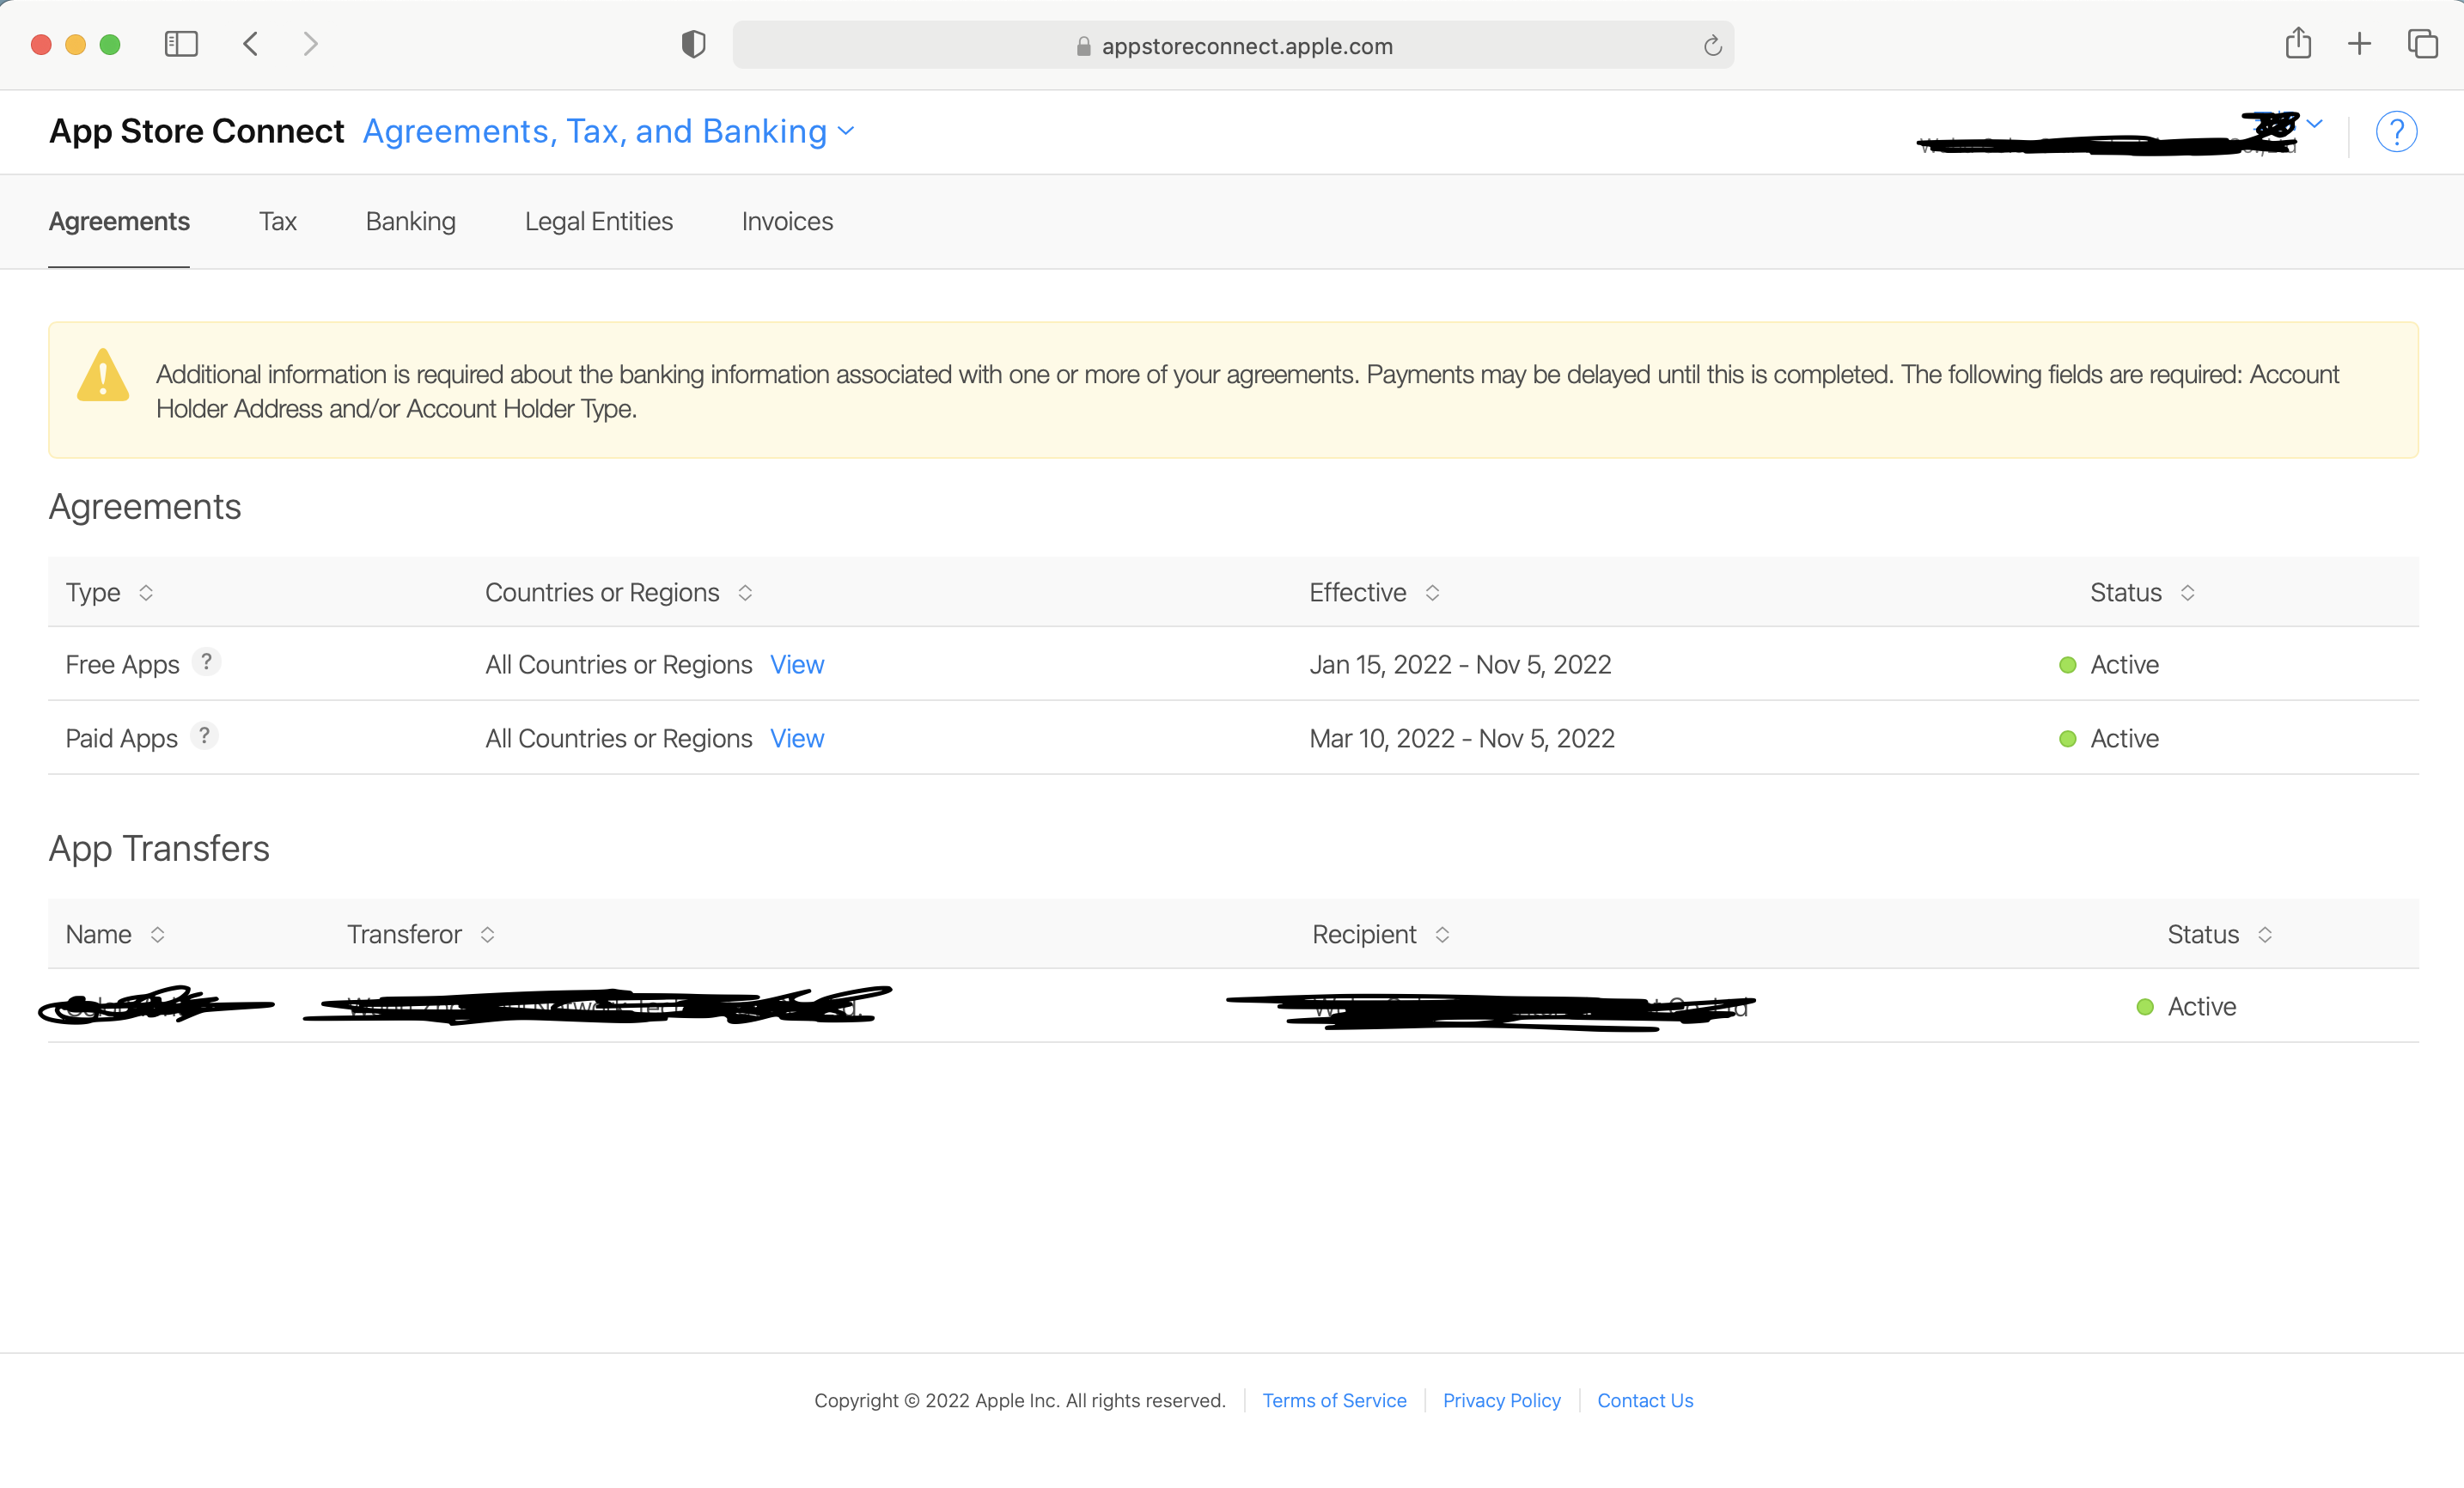View countries for Paid Apps agreement
Viewport: 2464px width, 1488px height.
[797, 738]
